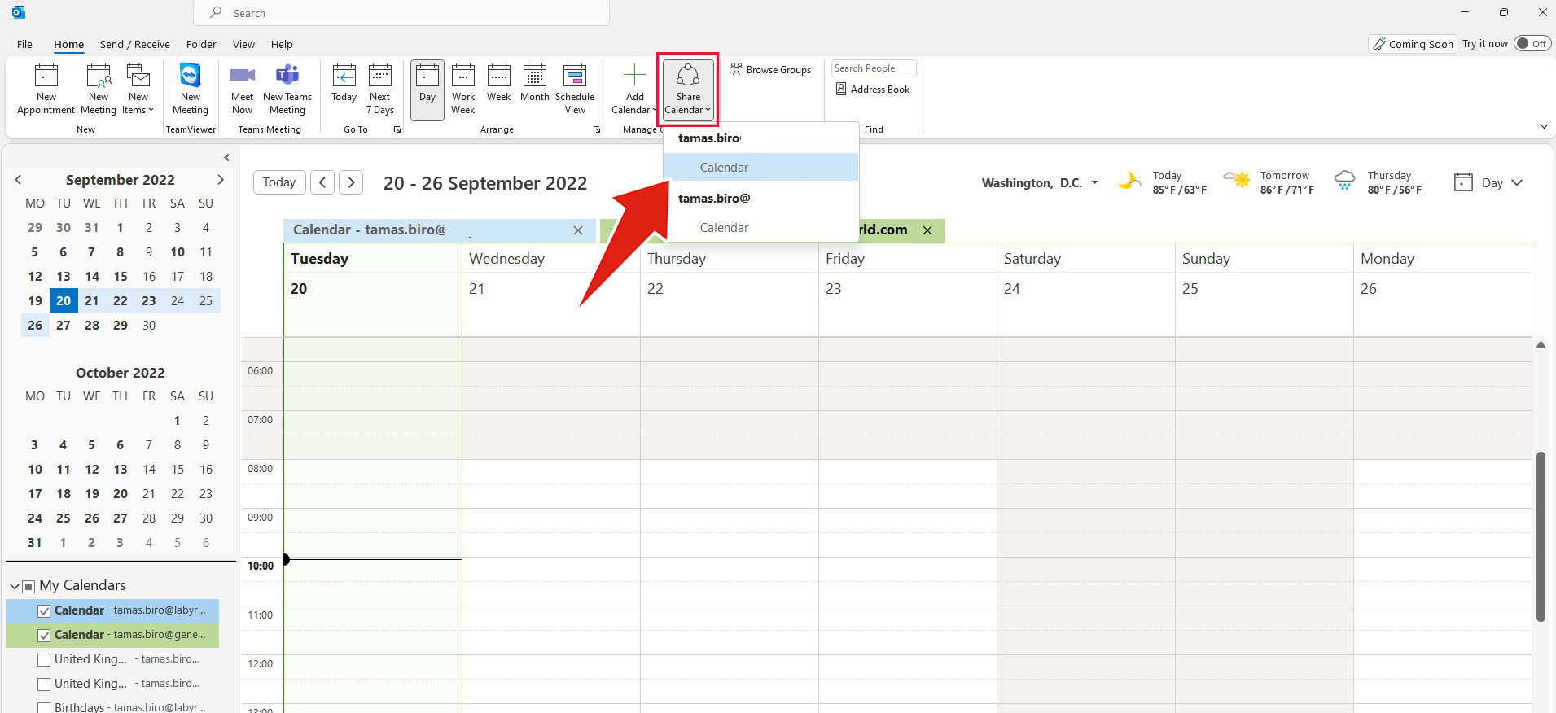Image resolution: width=1556 pixels, height=713 pixels.
Task: Switch to Day view in ribbon
Action: [x=427, y=90]
